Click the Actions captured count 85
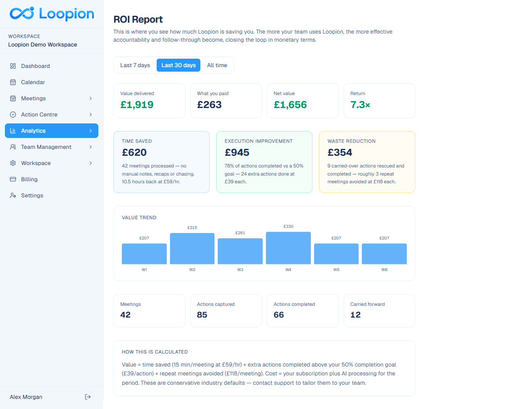The height and width of the screenshot is (409, 512). click(202, 315)
